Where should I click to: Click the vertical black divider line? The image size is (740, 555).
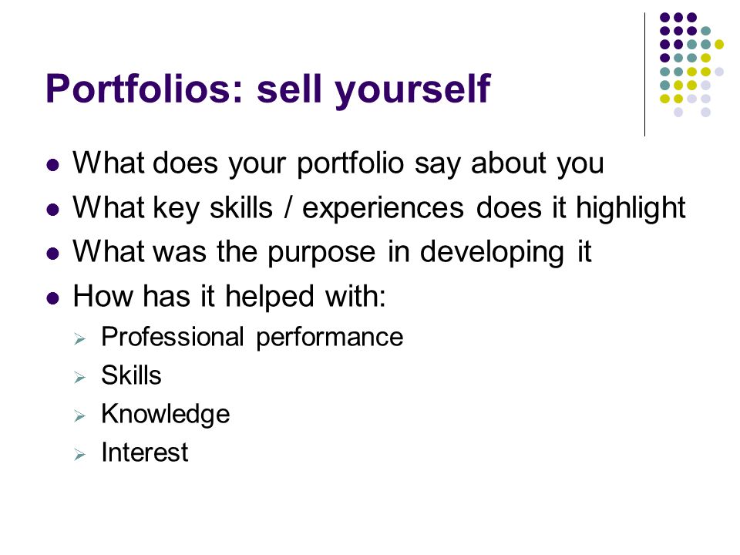644,74
